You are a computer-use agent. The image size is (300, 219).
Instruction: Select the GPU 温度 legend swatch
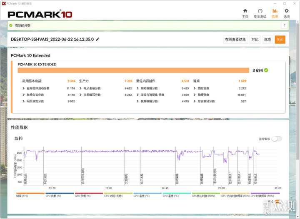point(147,193)
